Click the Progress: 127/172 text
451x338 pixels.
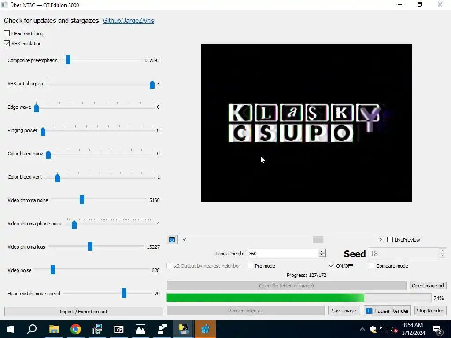pos(307,275)
